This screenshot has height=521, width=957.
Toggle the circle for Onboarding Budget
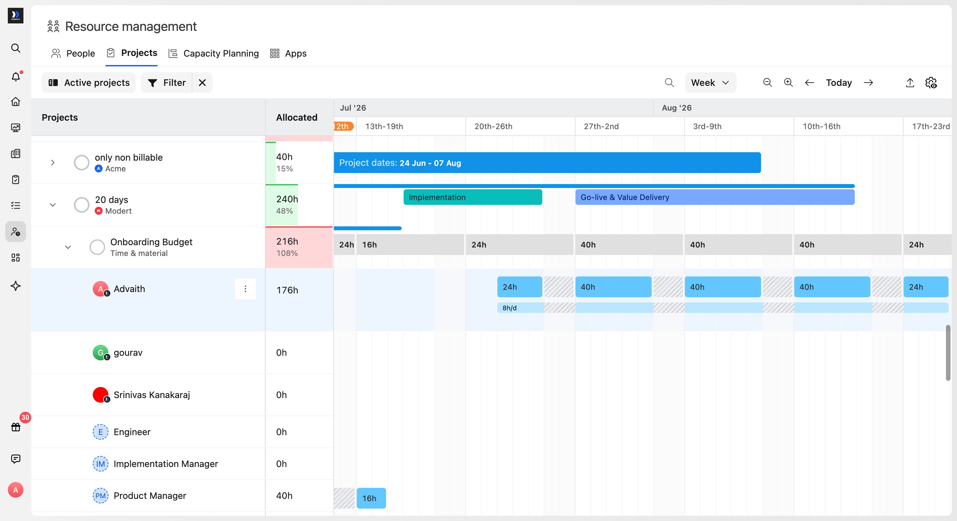tap(97, 247)
